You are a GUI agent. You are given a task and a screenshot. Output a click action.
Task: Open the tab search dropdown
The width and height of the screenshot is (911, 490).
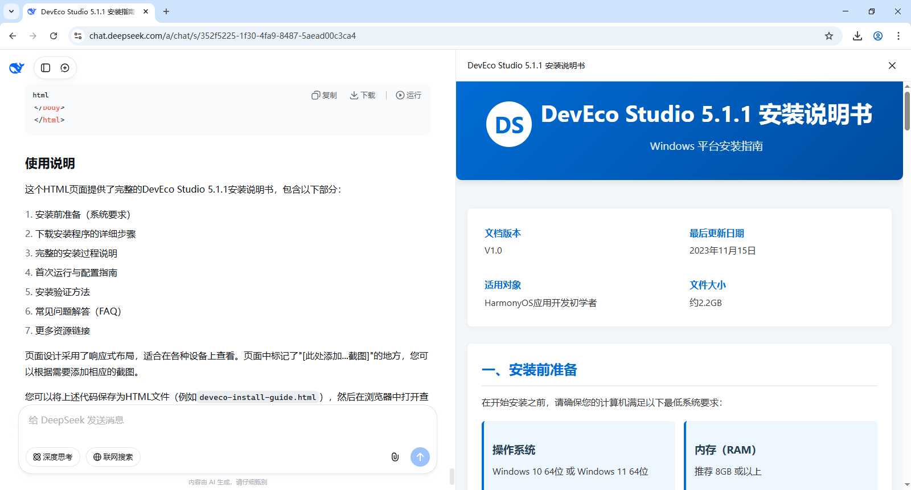(x=11, y=11)
